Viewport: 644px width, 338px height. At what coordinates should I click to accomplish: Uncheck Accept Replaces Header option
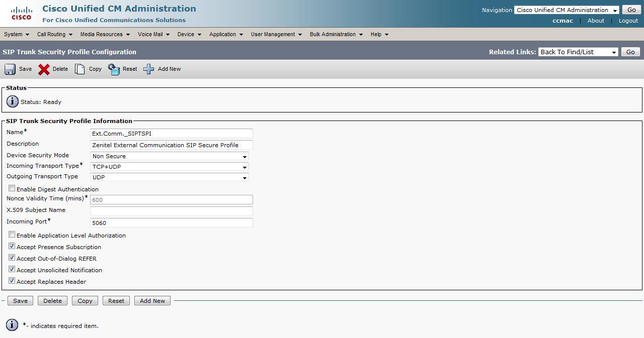click(x=12, y=281)
